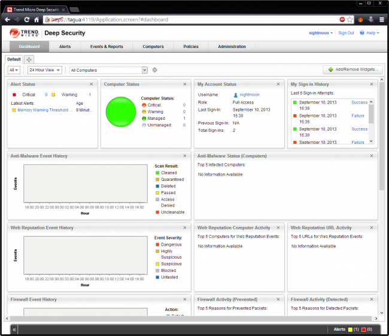Close the Alert Status widget
Image resolution: width=389 pixels, height=336 pixels.
(x=92, y=84)
